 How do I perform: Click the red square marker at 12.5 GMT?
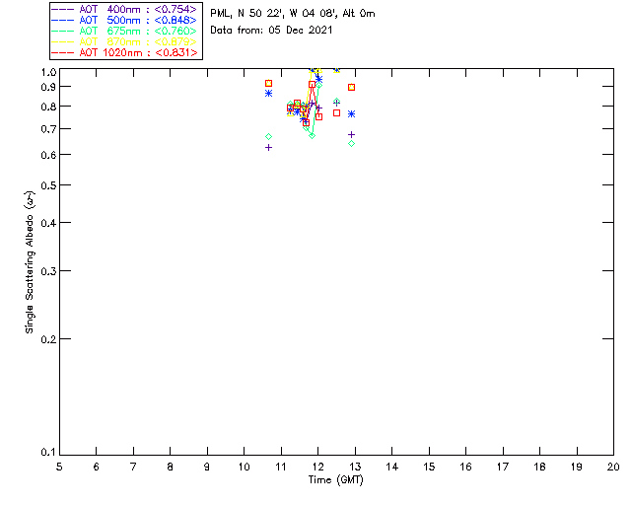[337, 113]
